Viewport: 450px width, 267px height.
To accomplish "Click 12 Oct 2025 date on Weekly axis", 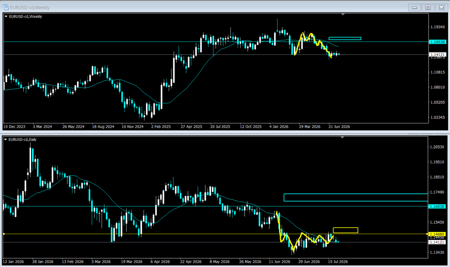I will [250, 126].
